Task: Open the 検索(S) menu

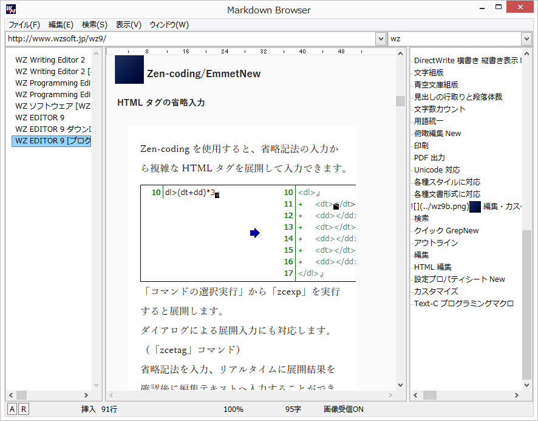Action: click(x=94, y=25)
